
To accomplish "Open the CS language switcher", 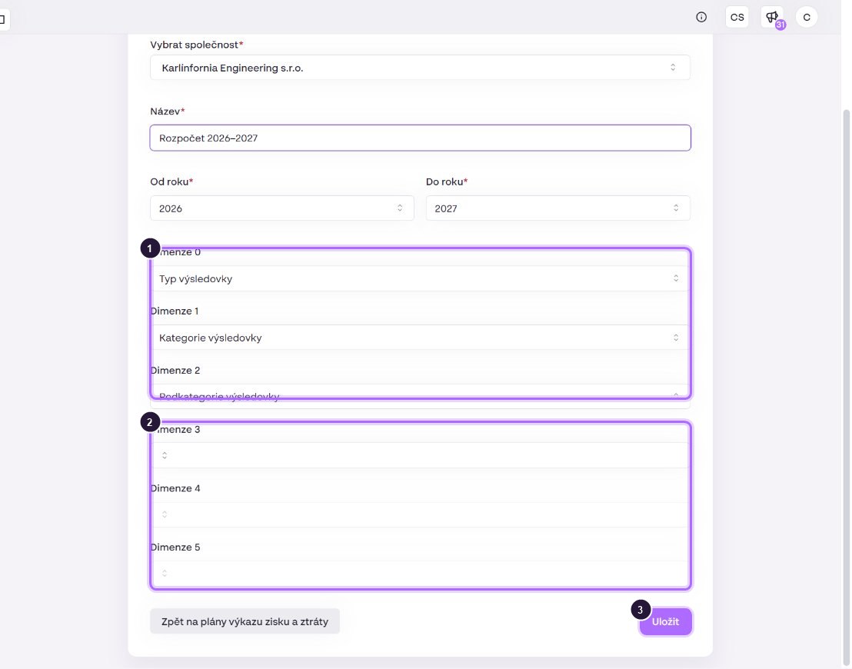I will (737, 18).
